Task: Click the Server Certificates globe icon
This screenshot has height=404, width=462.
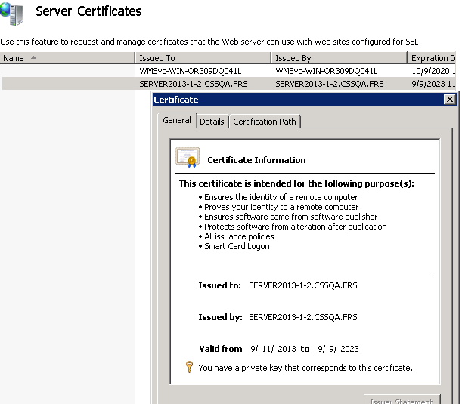Action: (11, 13)
